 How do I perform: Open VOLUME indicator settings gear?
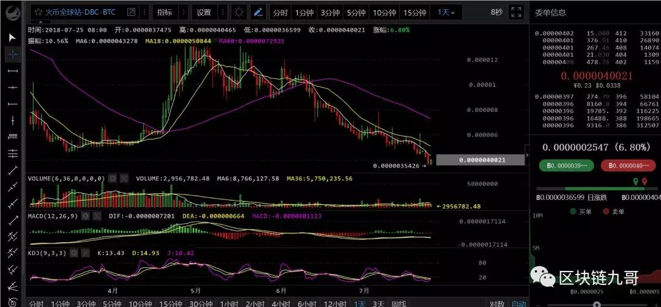(113, 179)
